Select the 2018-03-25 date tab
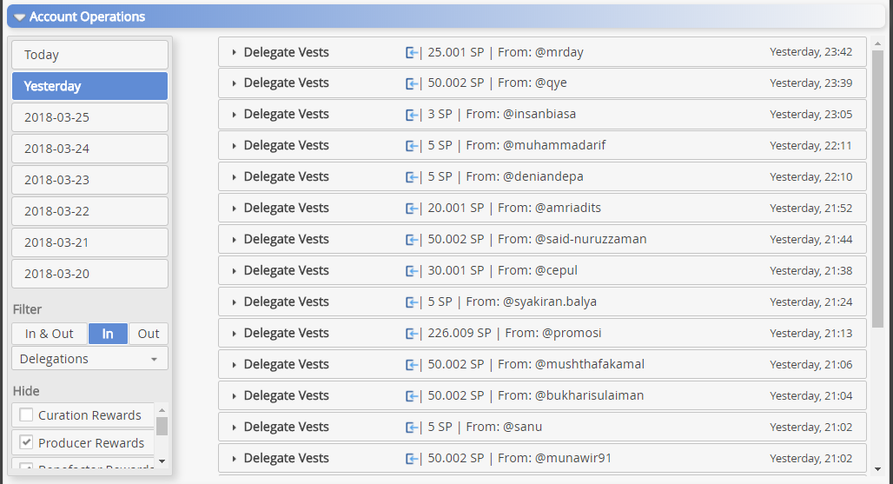This screenshot has width=893, height=484. [x=89, y=117]
